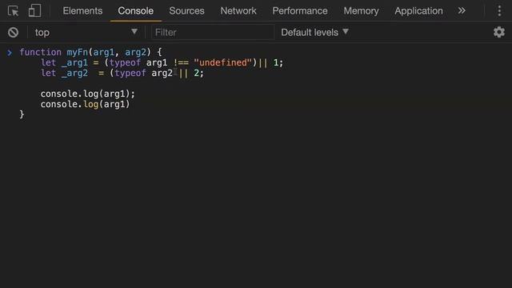Image resolution: width=512 pixels, height=288 pixels.
Task: Expand the Default levels dropdown
Action: (x=314, y=32)
